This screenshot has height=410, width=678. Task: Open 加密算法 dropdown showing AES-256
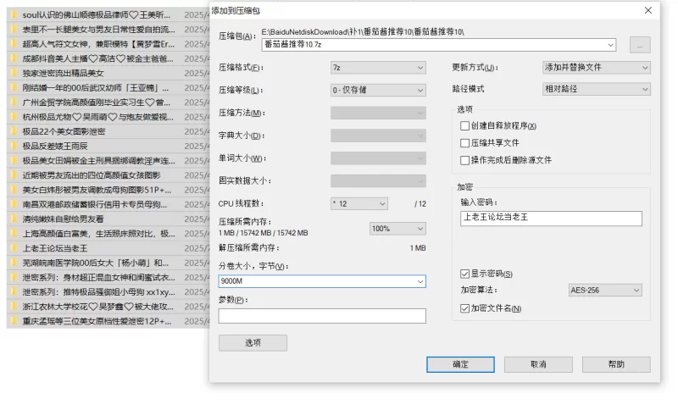(x=605, y=291)
